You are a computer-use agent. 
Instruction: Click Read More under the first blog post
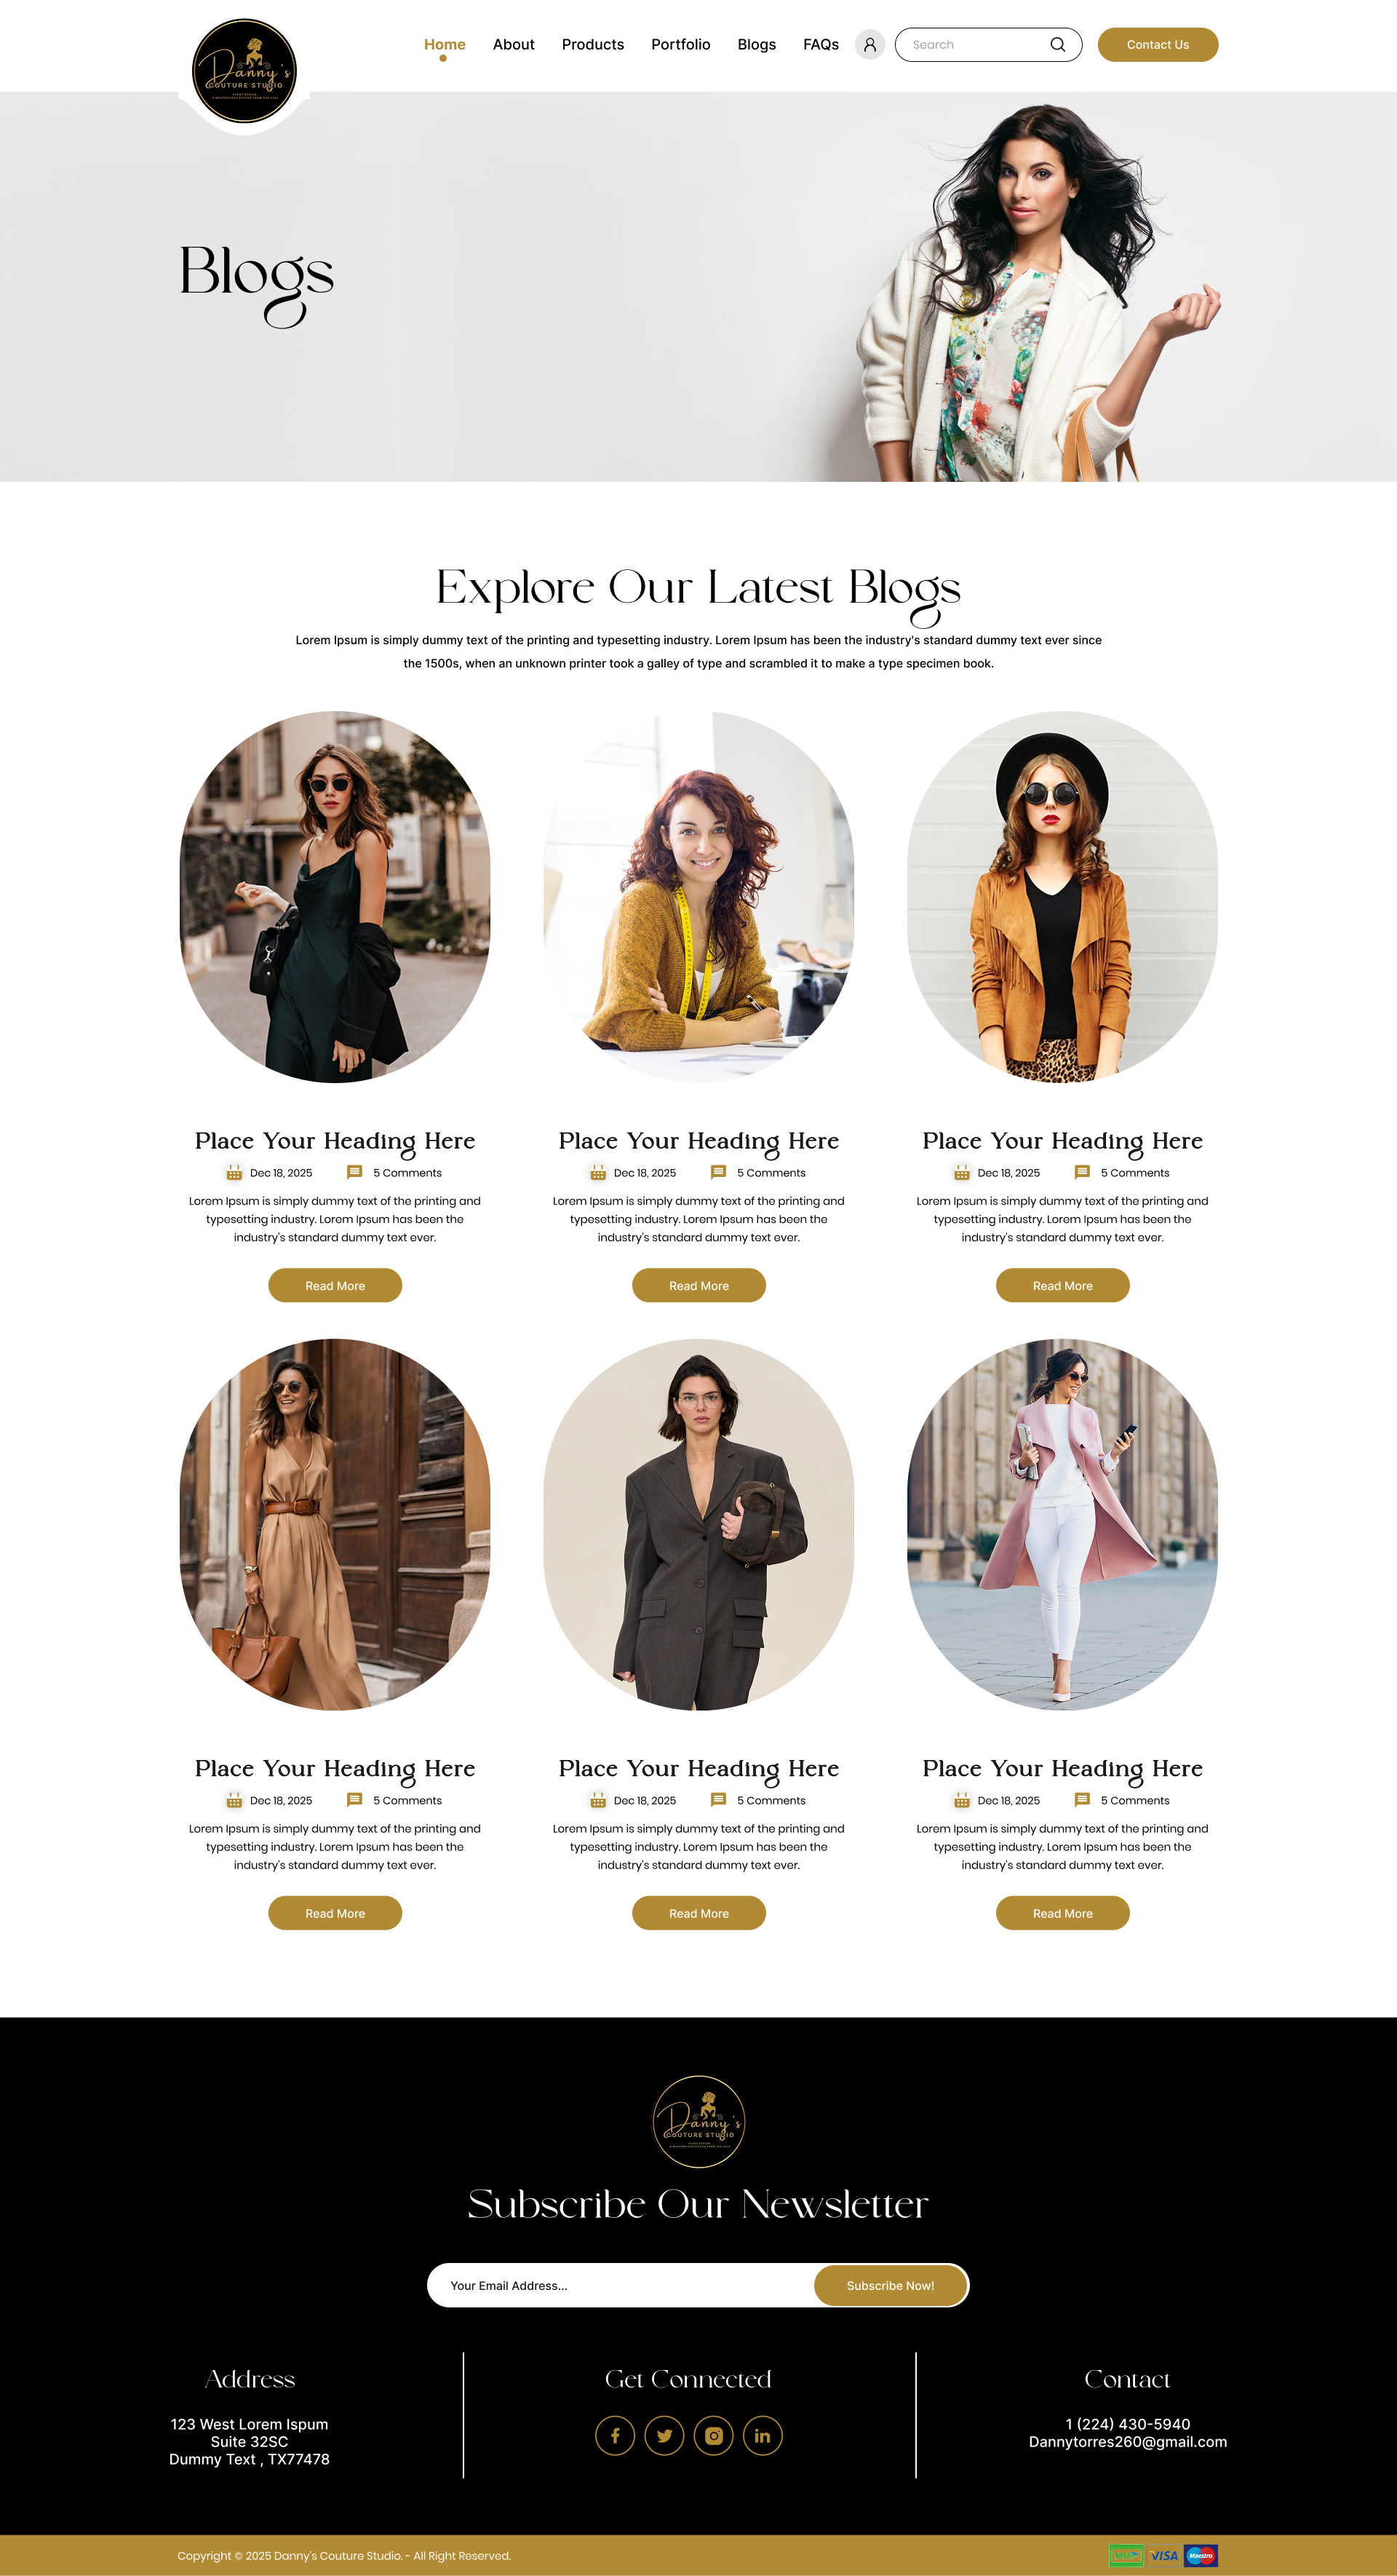click(x=335, y=1285)
